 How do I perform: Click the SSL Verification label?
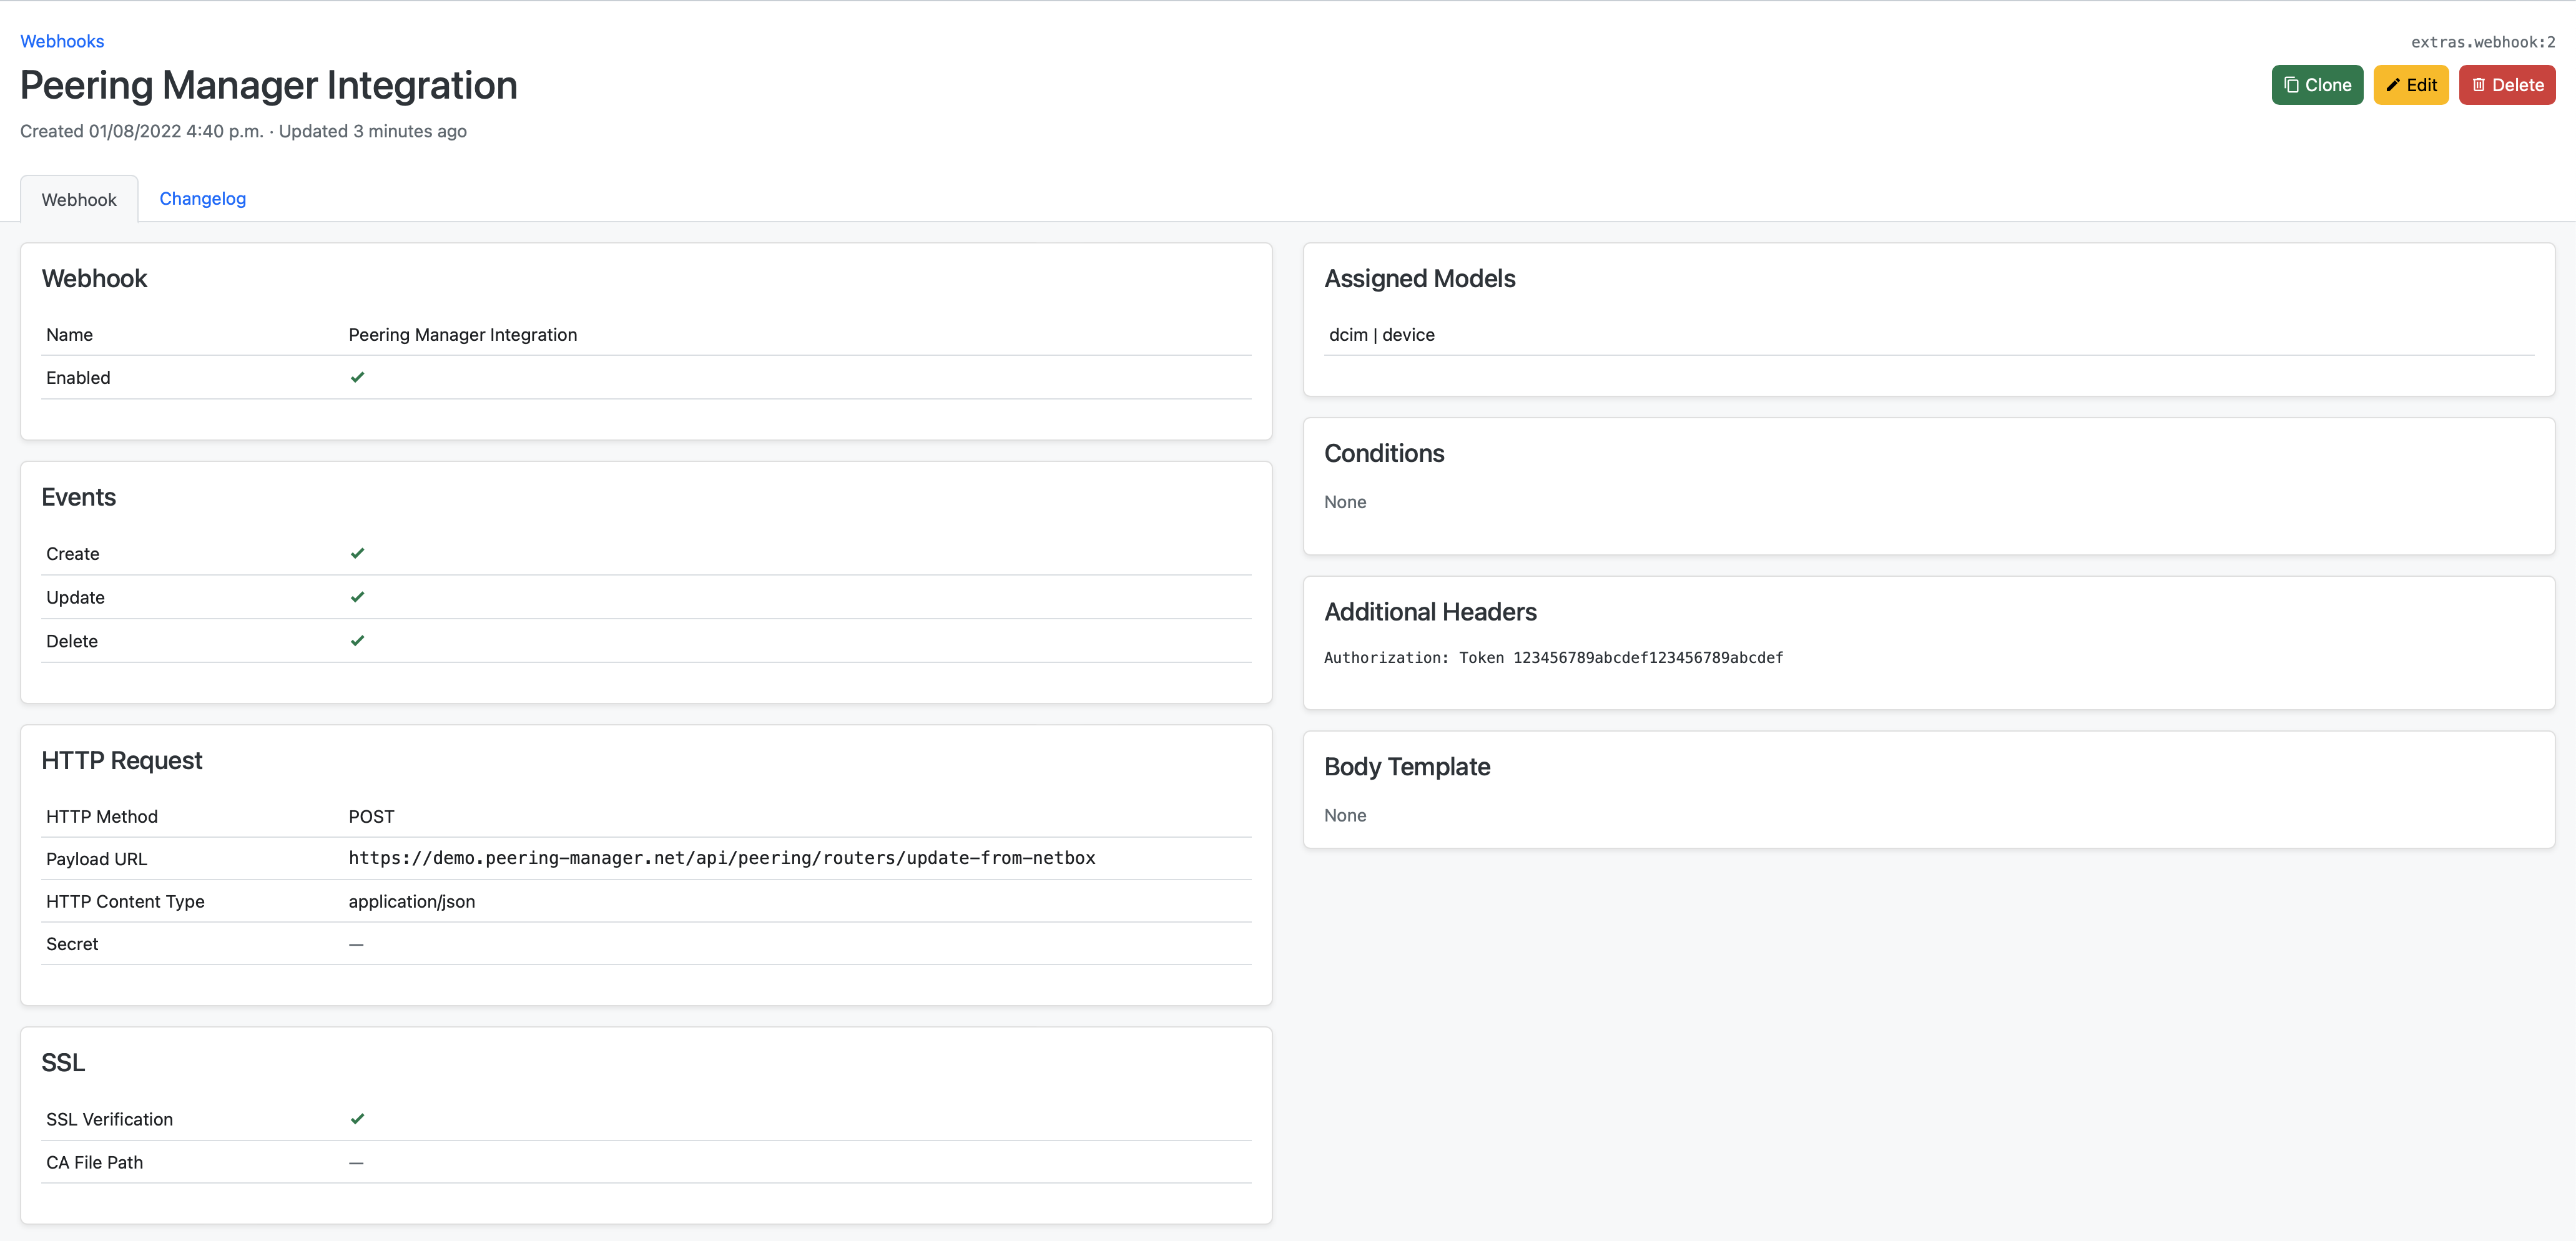pos(109,1119)
